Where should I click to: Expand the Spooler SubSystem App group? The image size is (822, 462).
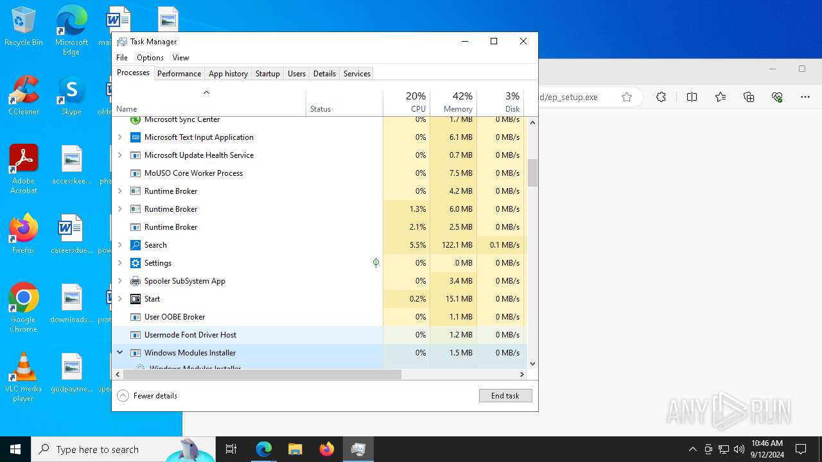pos(119,281)
